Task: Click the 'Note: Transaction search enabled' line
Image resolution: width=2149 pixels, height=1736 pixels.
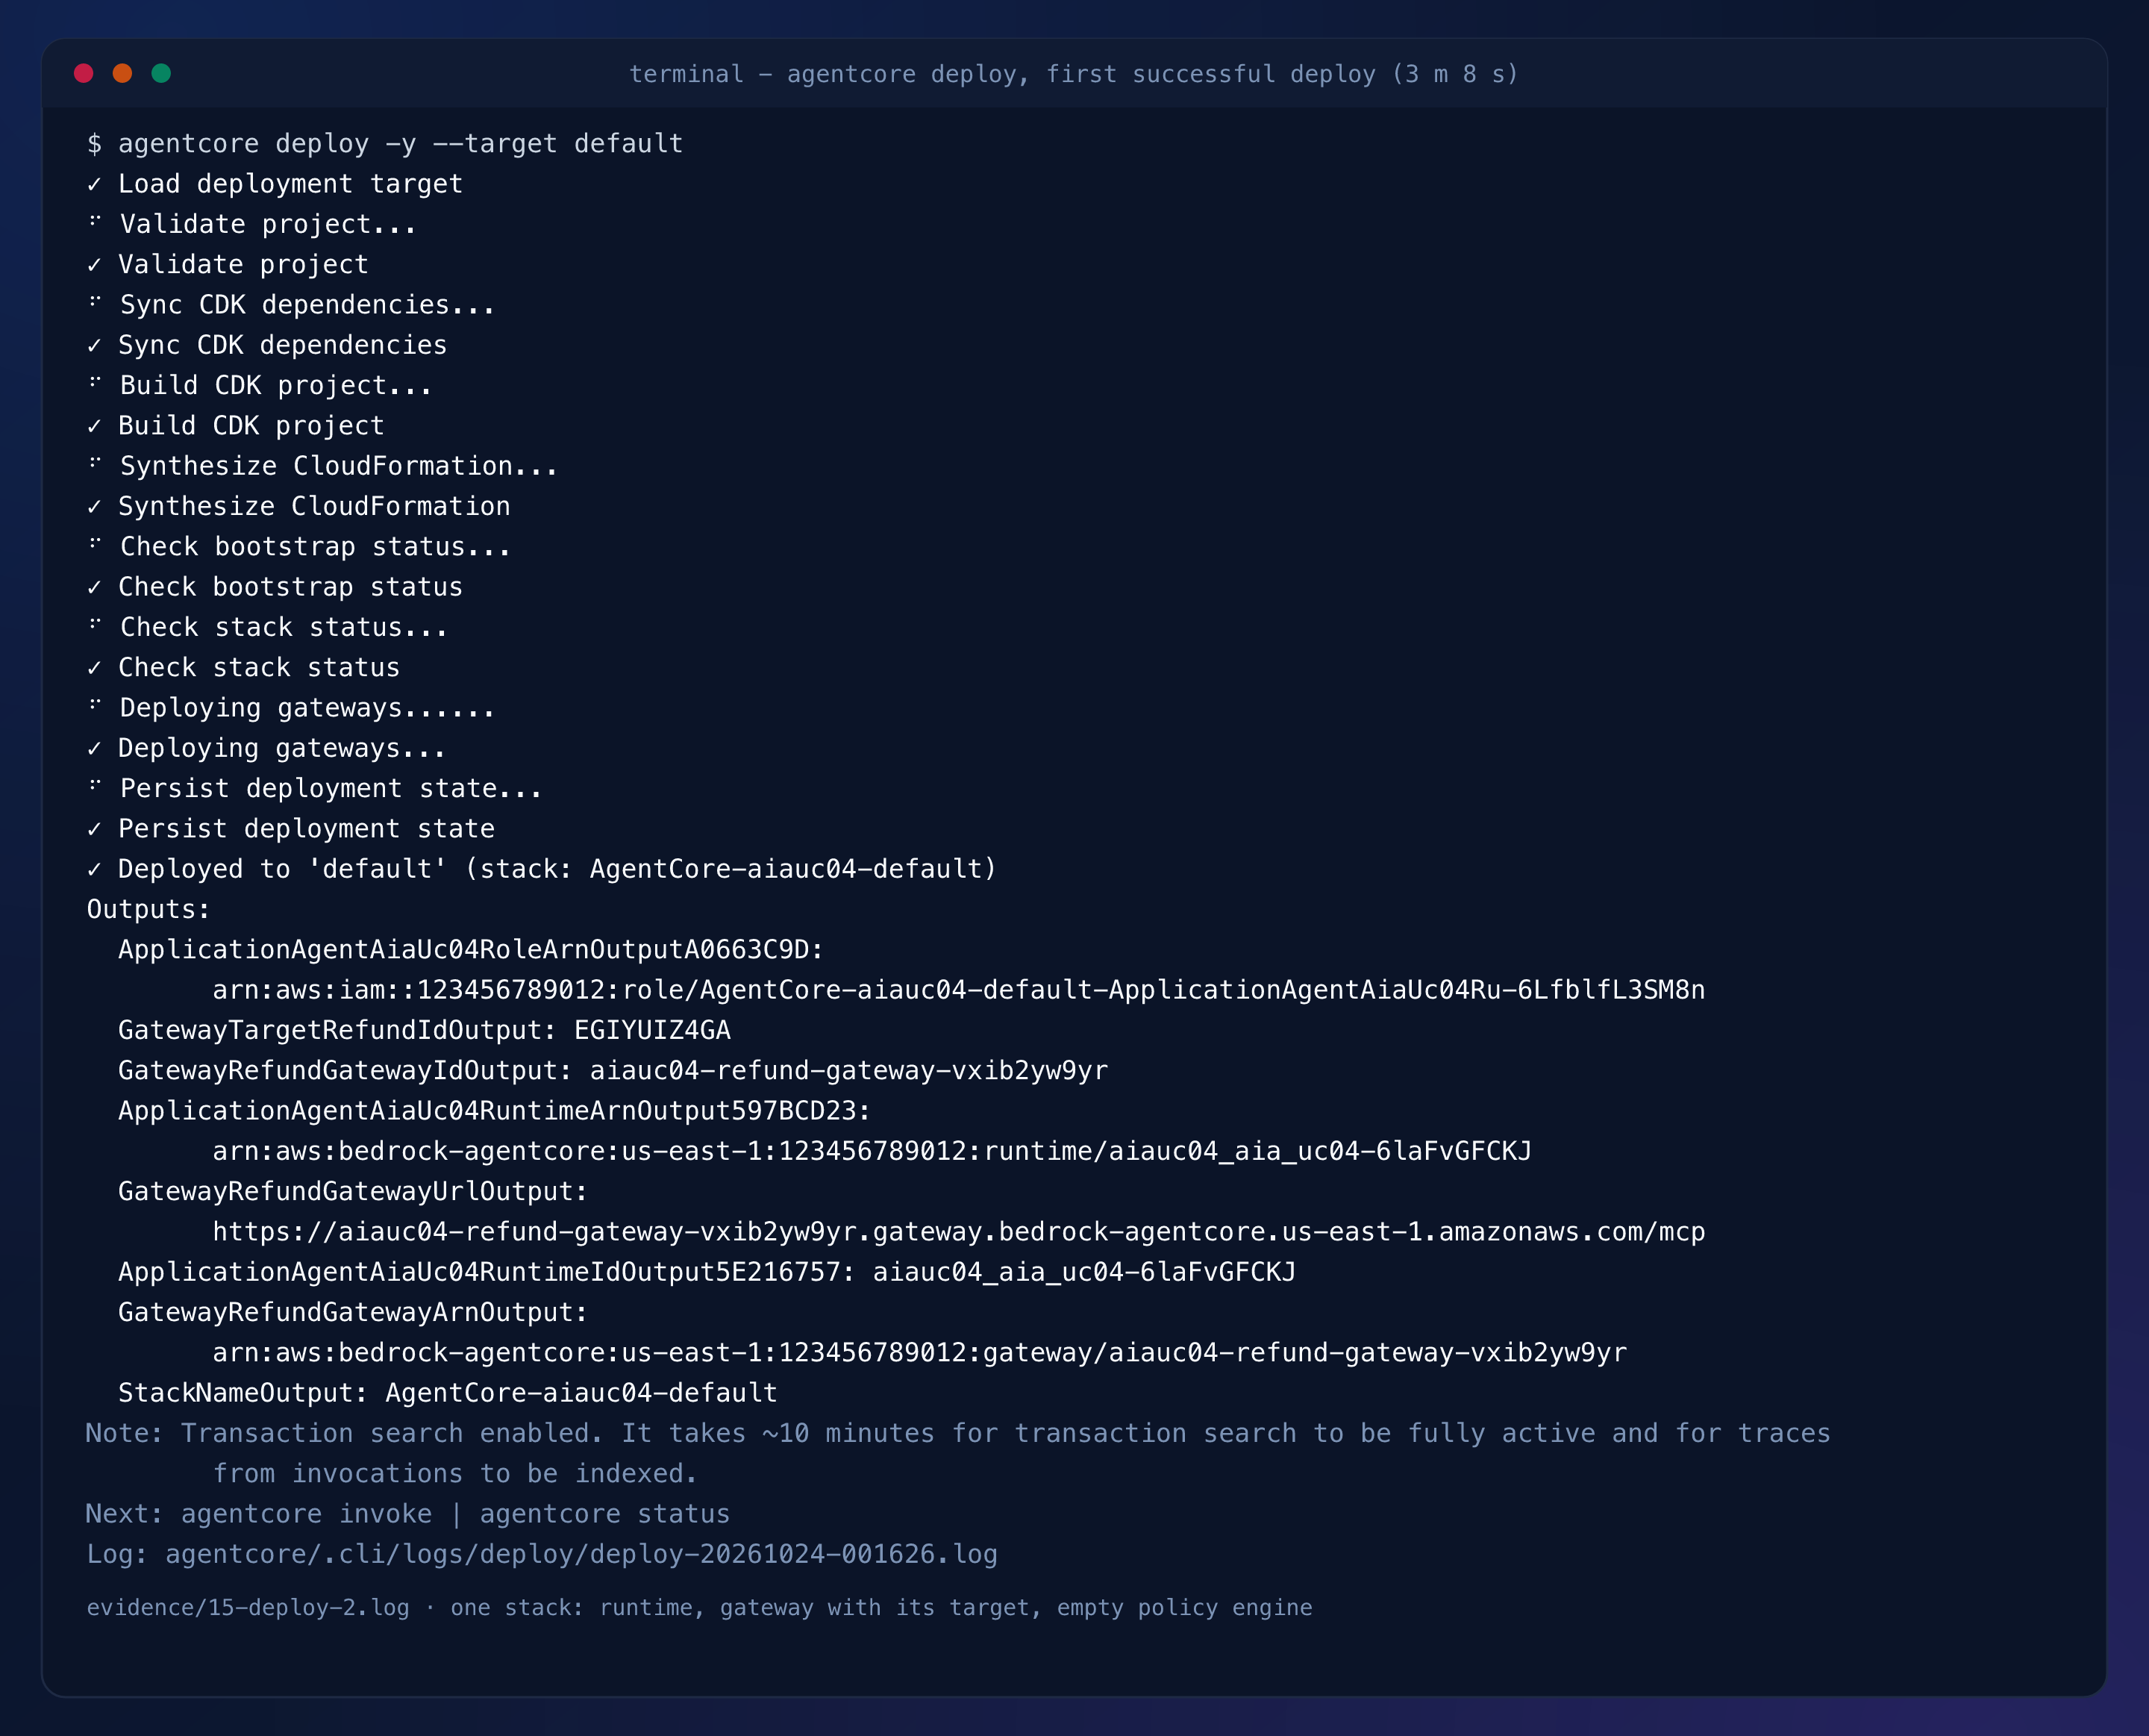Action: tap(957, 1434)
